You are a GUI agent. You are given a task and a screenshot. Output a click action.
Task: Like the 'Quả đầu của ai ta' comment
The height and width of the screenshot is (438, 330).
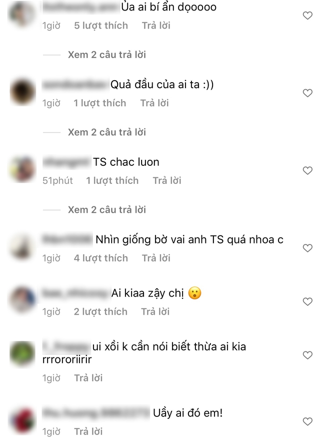click(307, 93)
